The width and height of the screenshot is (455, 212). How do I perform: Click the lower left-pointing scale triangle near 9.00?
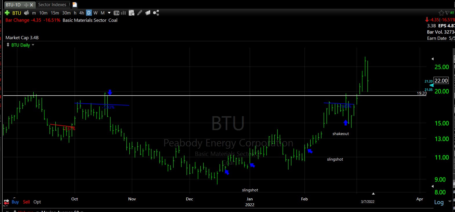[432, 186]
